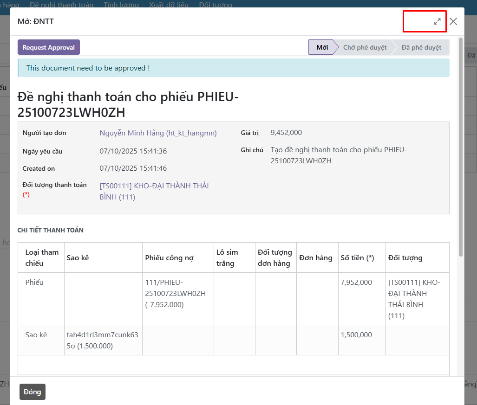Click the dialog's vertical scrollbar
Viewport: 477px width, 405px height.
460,148
